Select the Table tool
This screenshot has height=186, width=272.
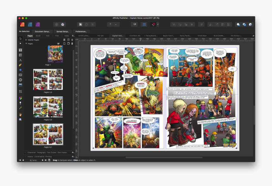[x=20, y=55]
